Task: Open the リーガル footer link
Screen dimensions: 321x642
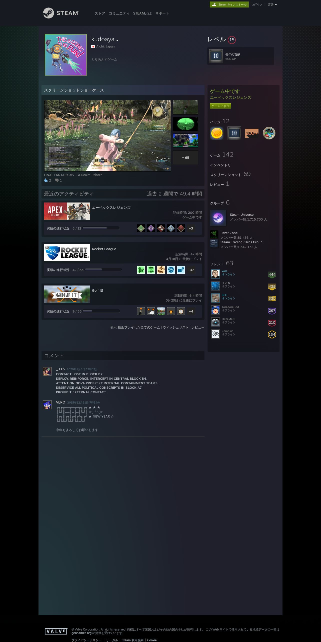Action: pyautogui.click(x=112, y=640)
